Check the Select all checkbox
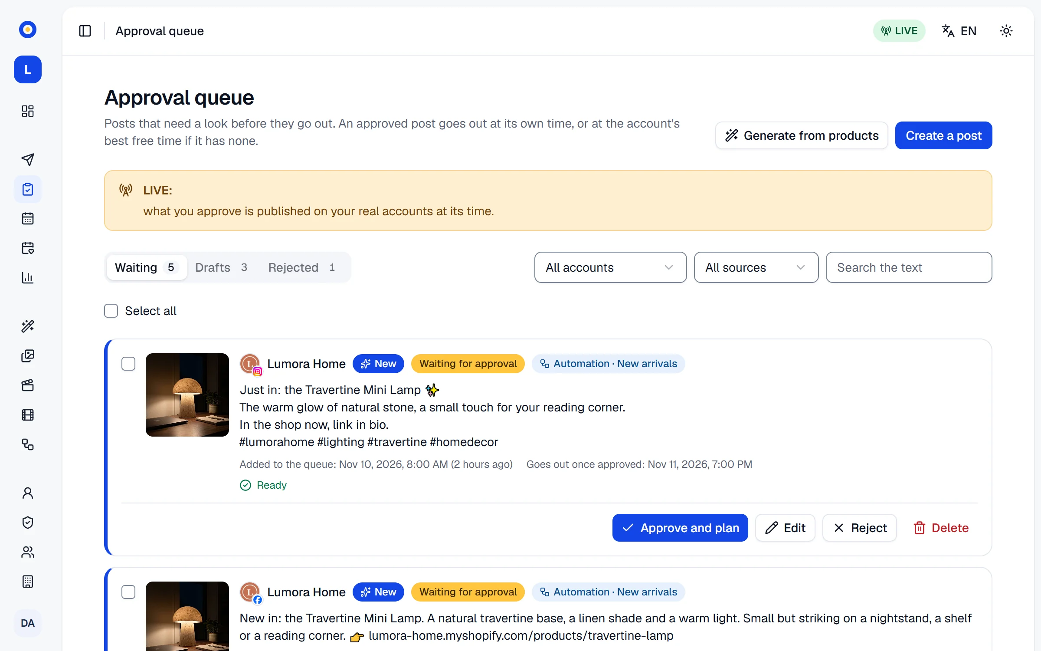The image size is (1041, 651). (x=111, y=311)
